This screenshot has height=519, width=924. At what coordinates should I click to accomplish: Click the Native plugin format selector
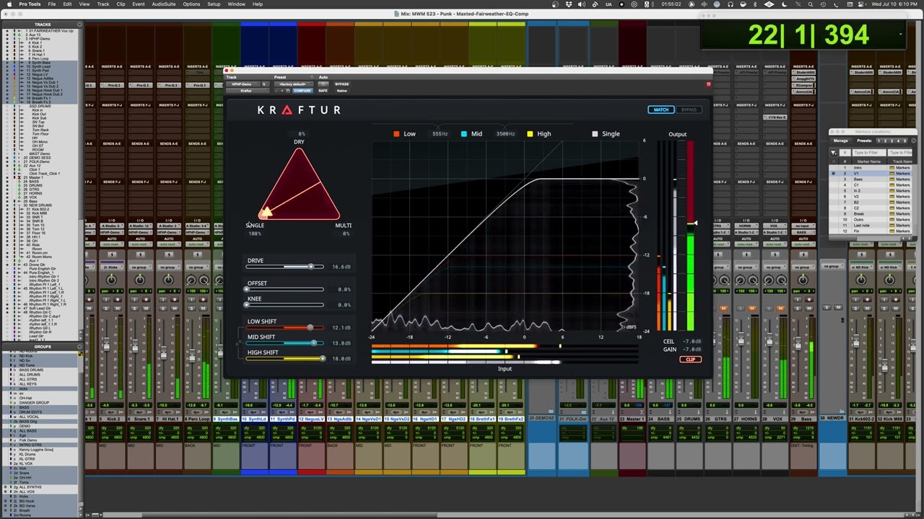pyautogui.click(x=342, y=91)
